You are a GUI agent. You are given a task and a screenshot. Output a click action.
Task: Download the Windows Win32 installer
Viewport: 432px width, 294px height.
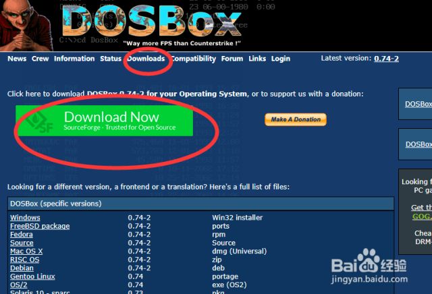(25, 218)
